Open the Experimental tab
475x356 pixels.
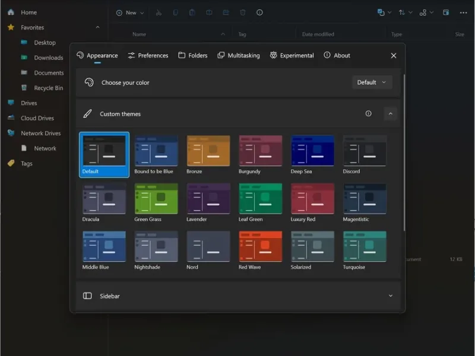(x=292, y=56)
